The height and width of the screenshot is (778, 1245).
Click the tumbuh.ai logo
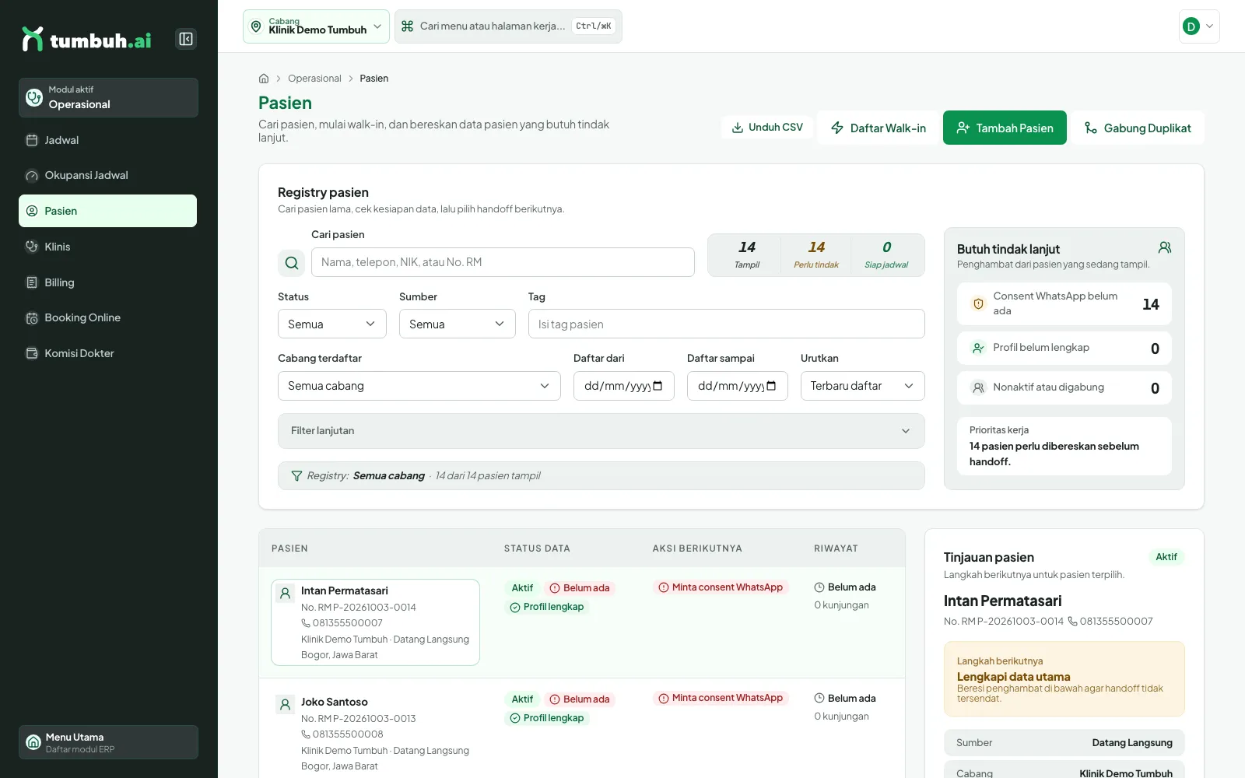86,39
